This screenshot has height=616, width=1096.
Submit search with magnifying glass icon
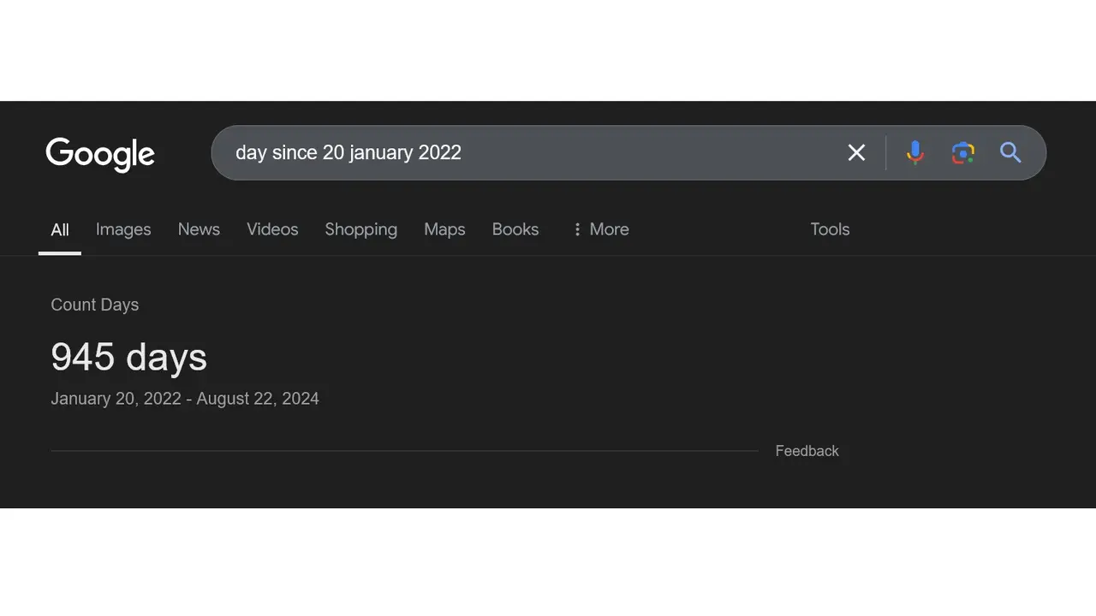click(x=1010, y=152)
